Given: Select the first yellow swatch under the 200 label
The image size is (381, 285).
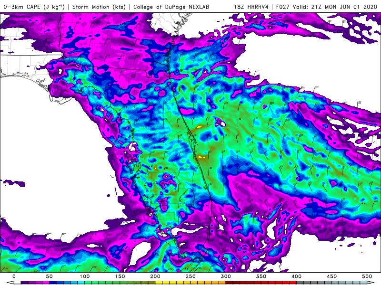Looking at the screenshot, I should coord(159,283).
